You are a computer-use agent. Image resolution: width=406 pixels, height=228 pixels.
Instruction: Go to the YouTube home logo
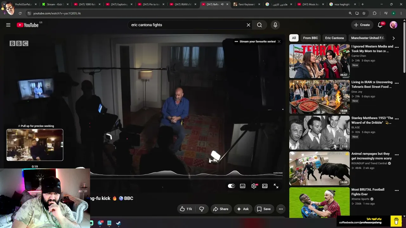click(28, 25)
